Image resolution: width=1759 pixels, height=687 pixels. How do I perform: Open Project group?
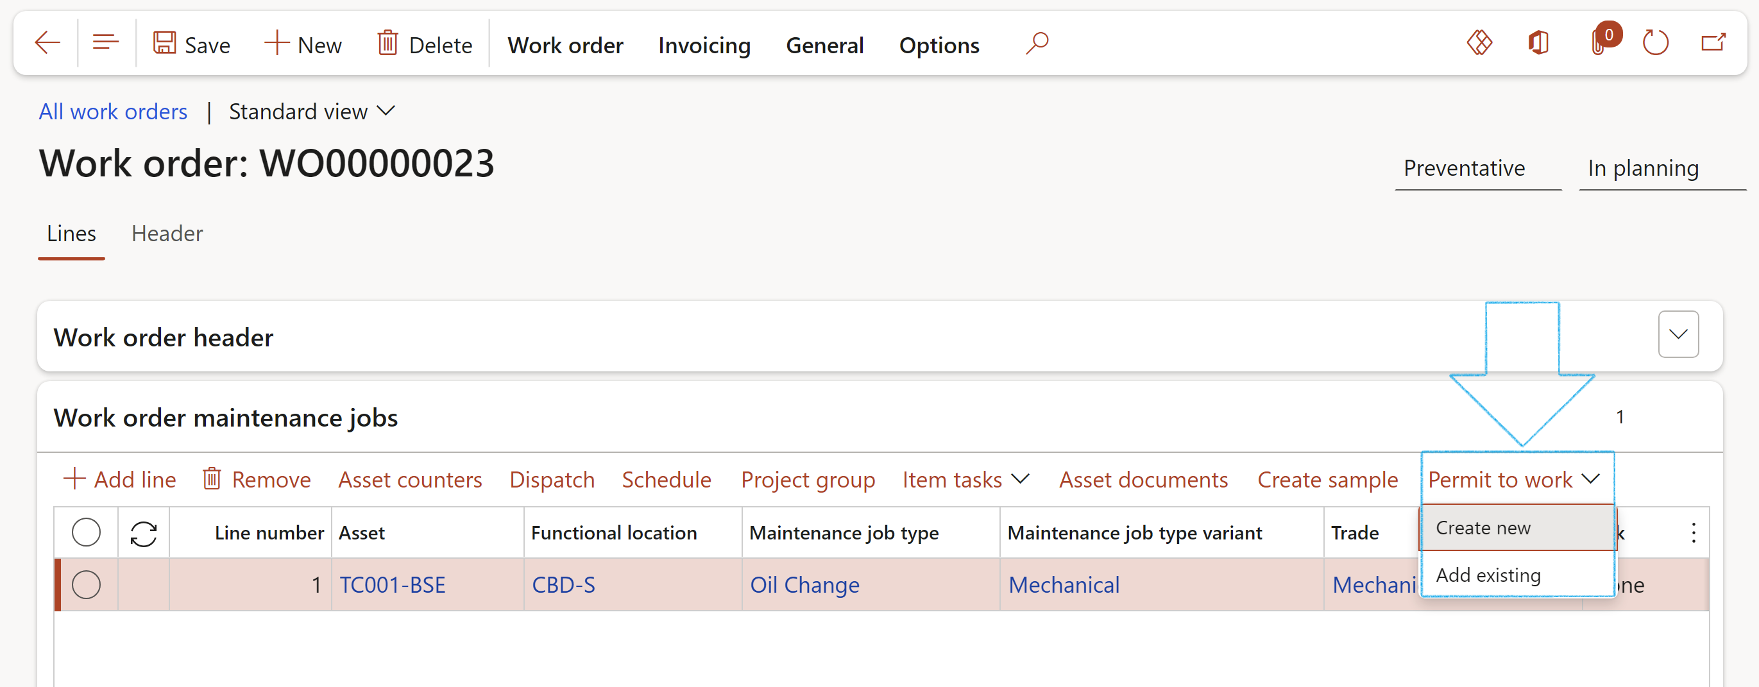click(808, 479)
